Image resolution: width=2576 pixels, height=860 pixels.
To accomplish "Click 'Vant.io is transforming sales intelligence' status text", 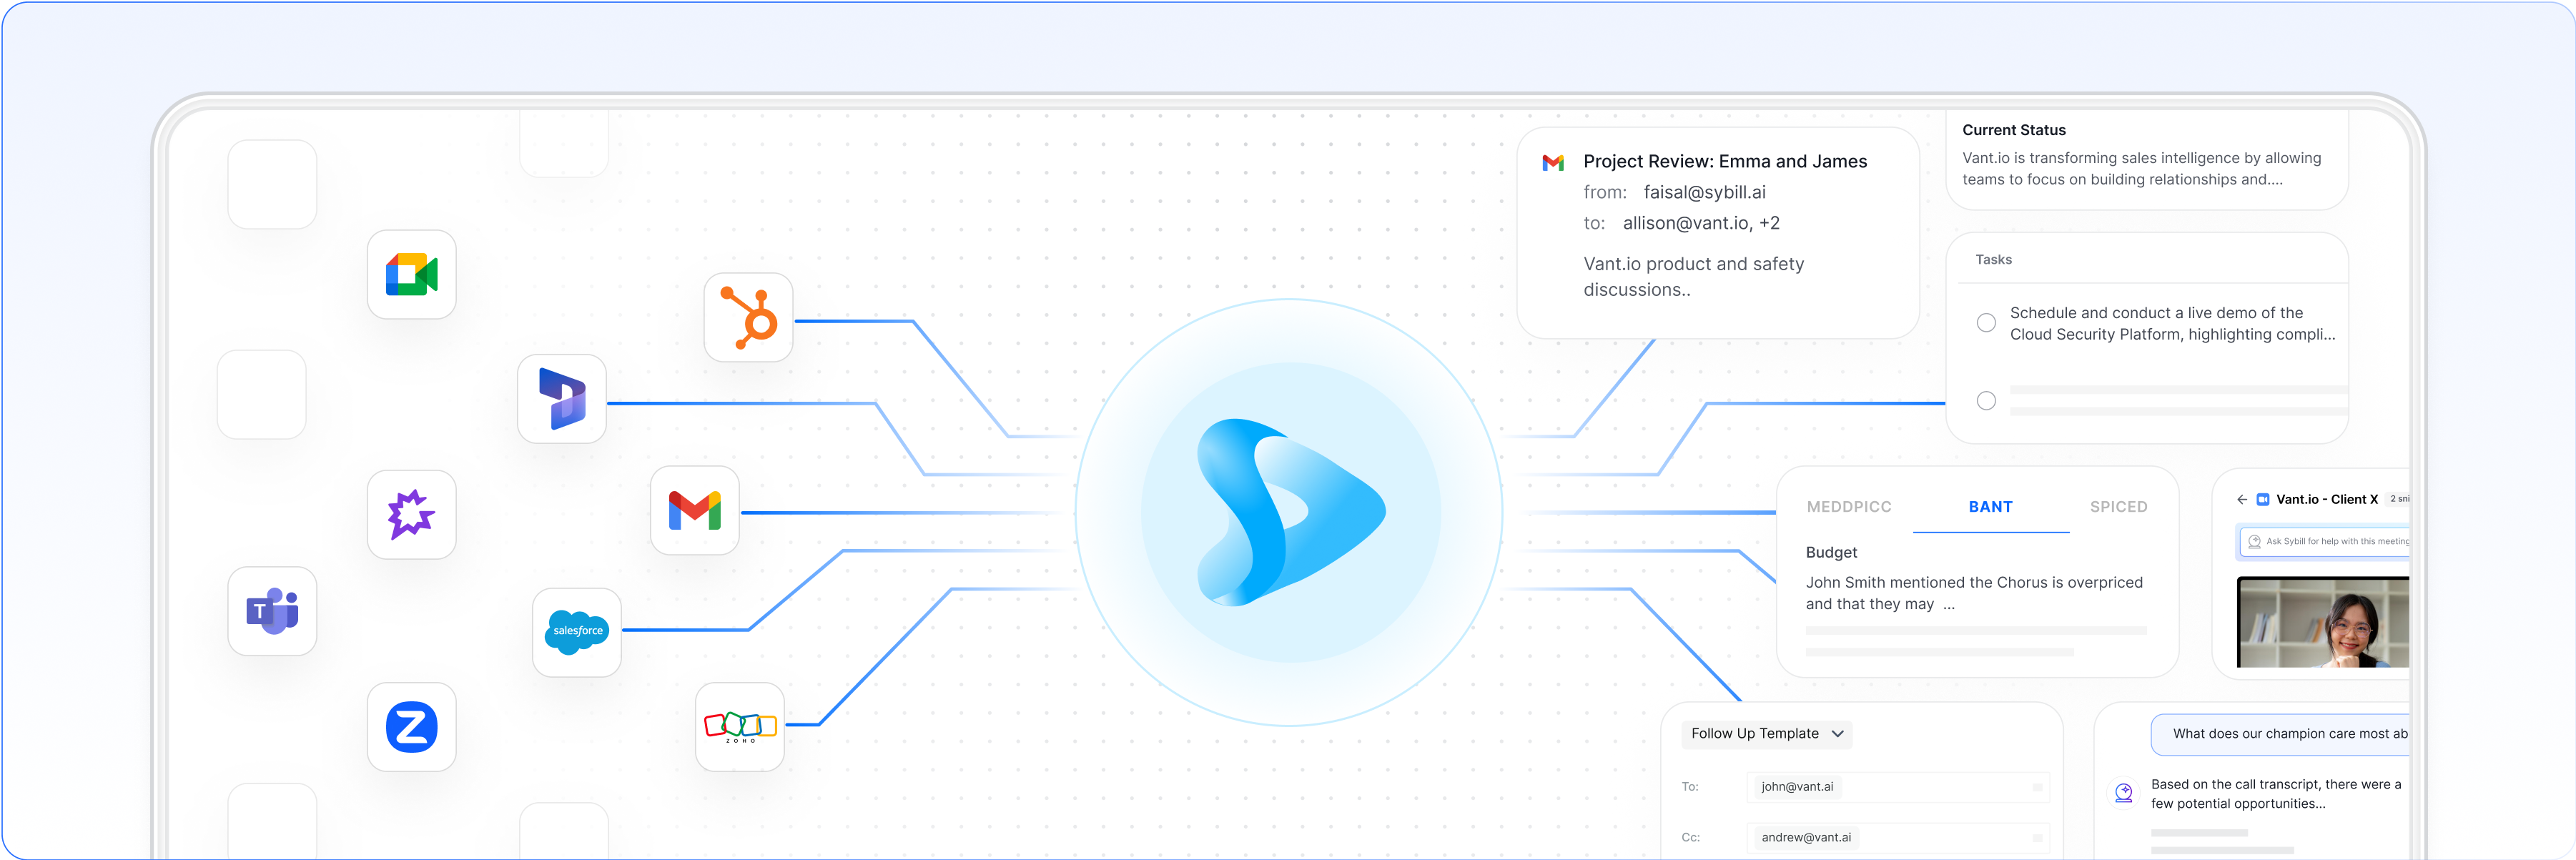I will click(x=2141, y=168).
